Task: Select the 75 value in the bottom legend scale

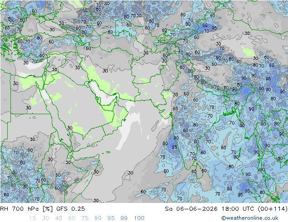Action: click(x=84, y=218)
